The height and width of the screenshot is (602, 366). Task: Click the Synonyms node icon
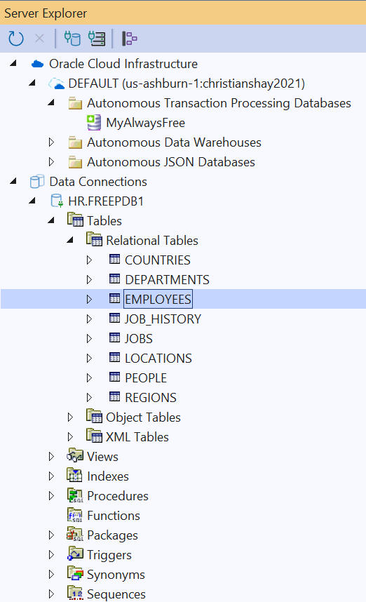tap(75, 574)
